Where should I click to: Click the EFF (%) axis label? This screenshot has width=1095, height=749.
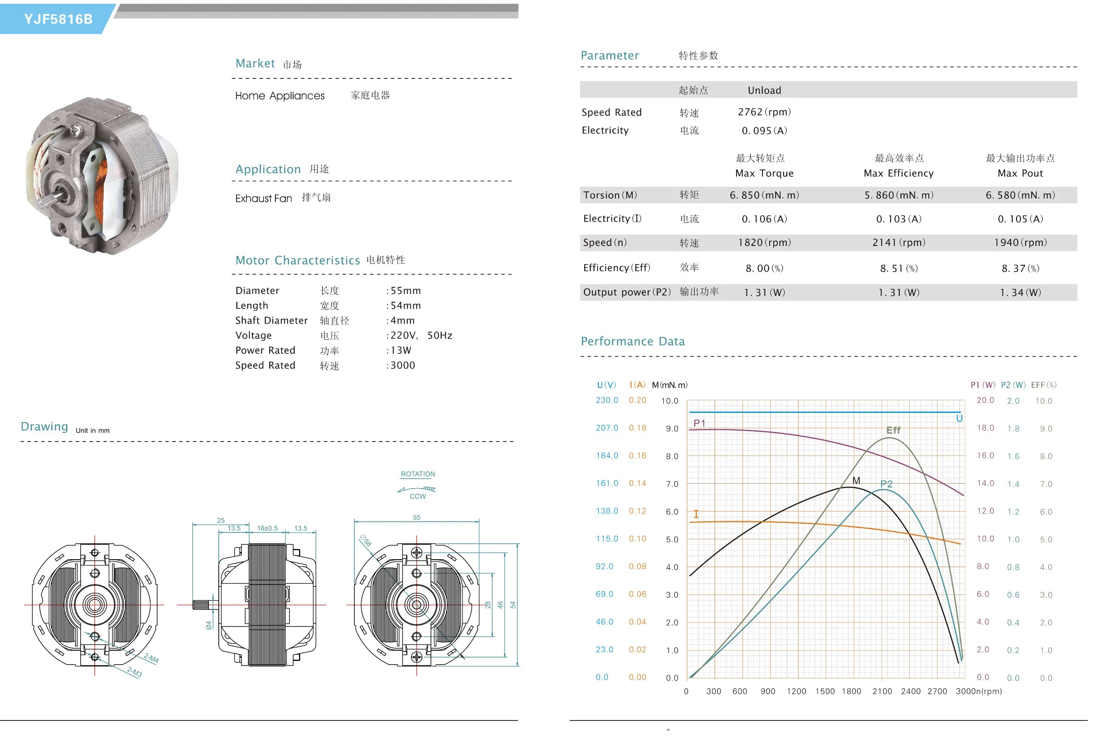[x=1043, y=385]
